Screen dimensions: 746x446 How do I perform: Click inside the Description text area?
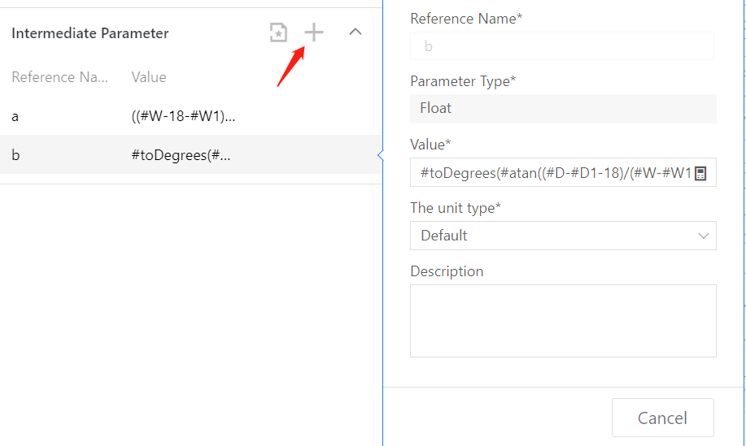click(562, 320)
